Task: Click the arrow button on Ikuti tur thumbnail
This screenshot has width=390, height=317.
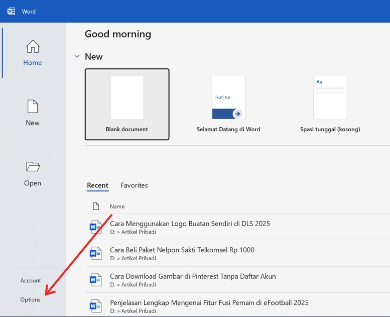Action: (237, 114)
